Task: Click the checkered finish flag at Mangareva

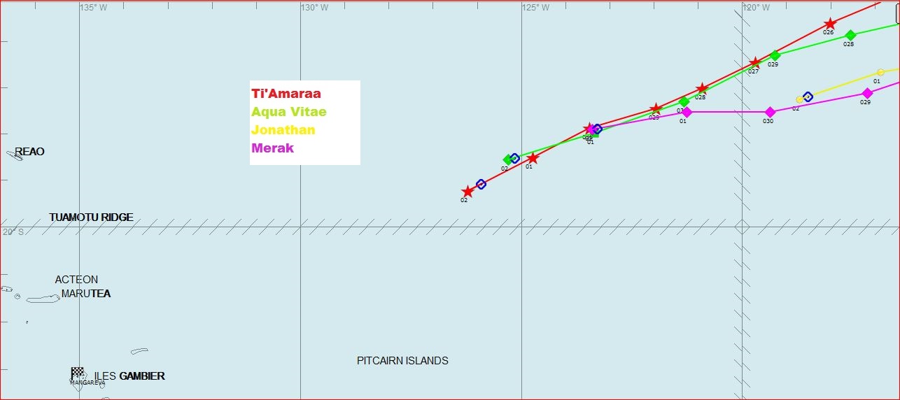Action: click(x=77, y=373)
